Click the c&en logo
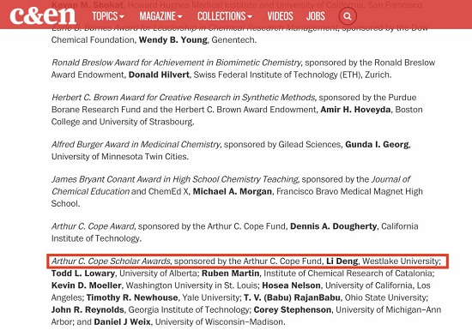 click(x=43, y=15)
